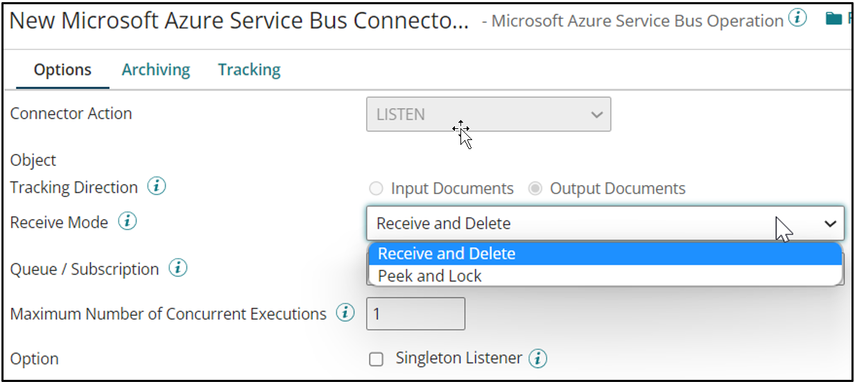Click the New Microsoft Azure Service Bus Connector title
The image size is (855, 382).
click(x=239, y=21)
